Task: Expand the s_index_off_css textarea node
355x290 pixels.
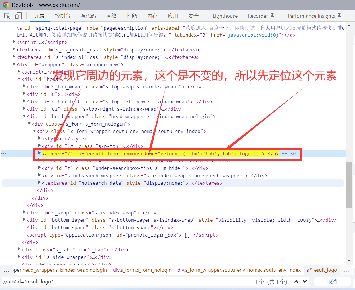Action: pyautogui.click(x=14, y=57)
